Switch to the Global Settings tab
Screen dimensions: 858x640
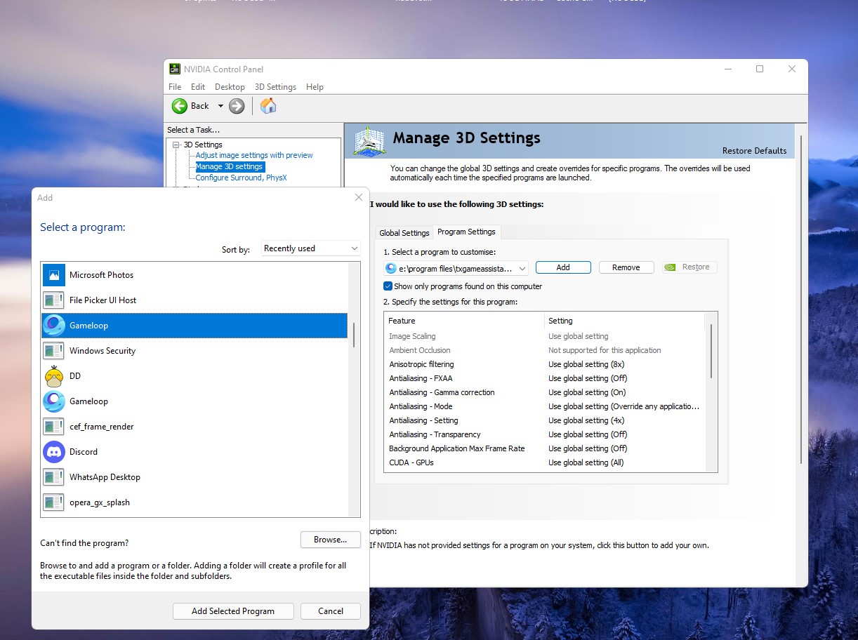[x=404, y=233]
